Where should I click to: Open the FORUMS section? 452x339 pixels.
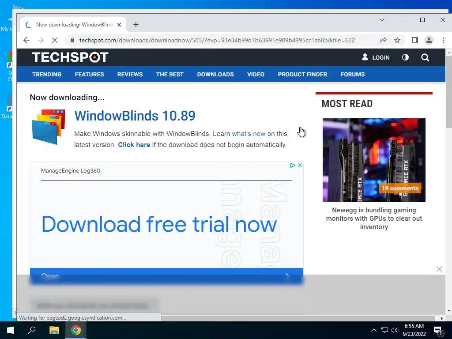(x=353, y=74)
